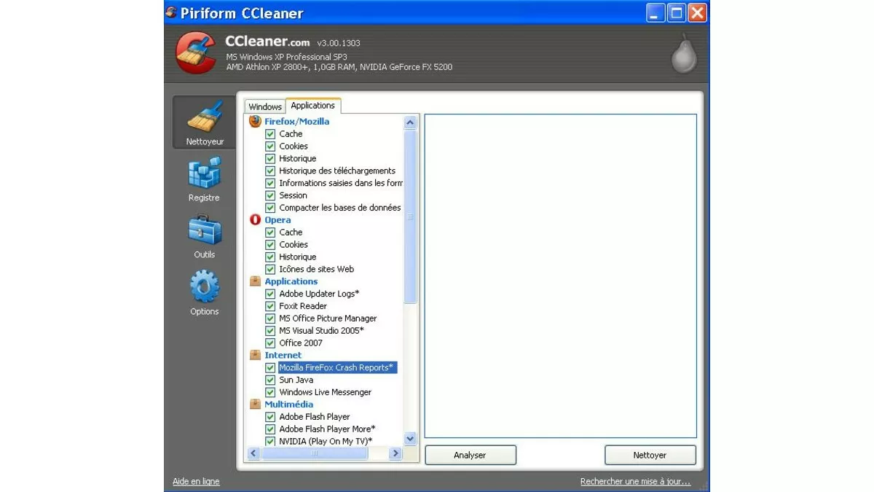Uncheck Cache under Firefox/Mozilla

[x=270, y=134]
